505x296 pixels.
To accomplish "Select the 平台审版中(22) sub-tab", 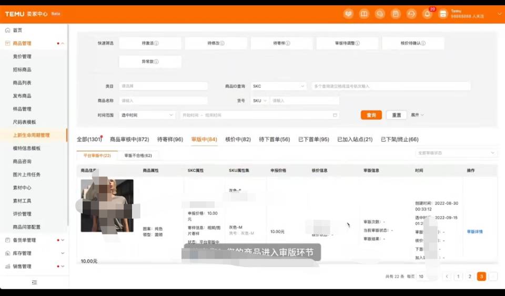I will pos(97,155).
